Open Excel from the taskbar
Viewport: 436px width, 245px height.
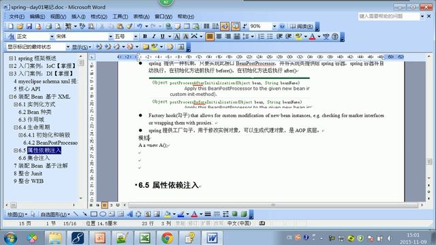click(144, 238)
